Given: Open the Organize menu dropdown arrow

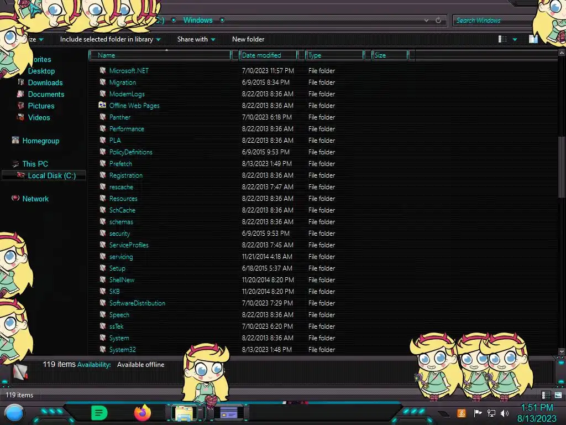Looking at the screenshot, I should tap(41, 39).
